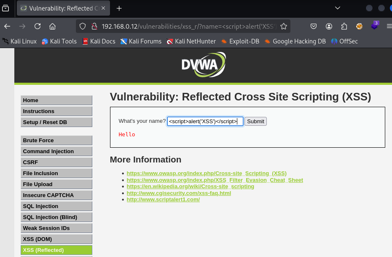Viewport: 392px width, 257px height.
Task: Open the XSS (DOM) page
Action: click(56, 239)
